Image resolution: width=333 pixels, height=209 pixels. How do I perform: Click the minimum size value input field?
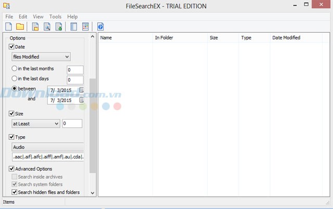pyautogui.click(x=72, y=124)
